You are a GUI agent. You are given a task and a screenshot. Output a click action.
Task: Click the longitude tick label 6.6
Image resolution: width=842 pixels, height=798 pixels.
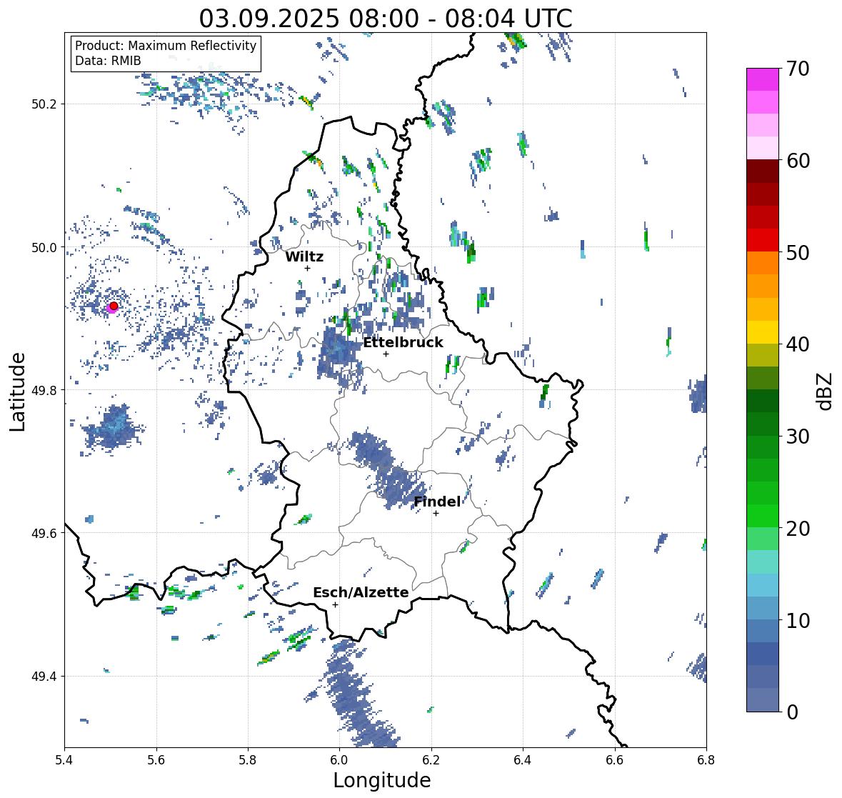pos(615,760)
